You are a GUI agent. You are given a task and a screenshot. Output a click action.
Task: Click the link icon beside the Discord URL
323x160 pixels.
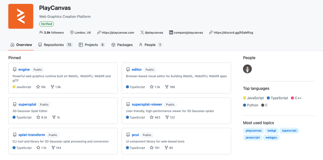(x=211, y=32)
